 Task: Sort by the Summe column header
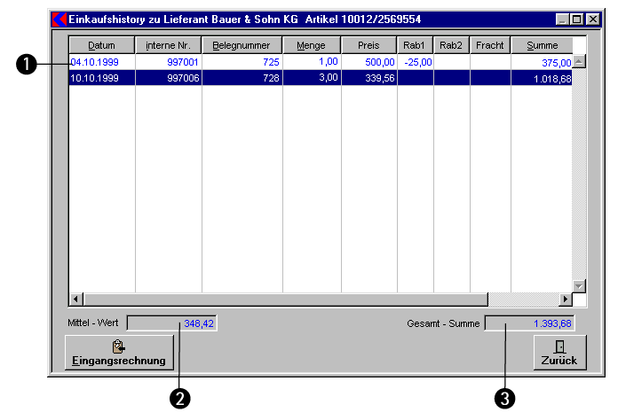pyautogui.click(x=542, y=45)
